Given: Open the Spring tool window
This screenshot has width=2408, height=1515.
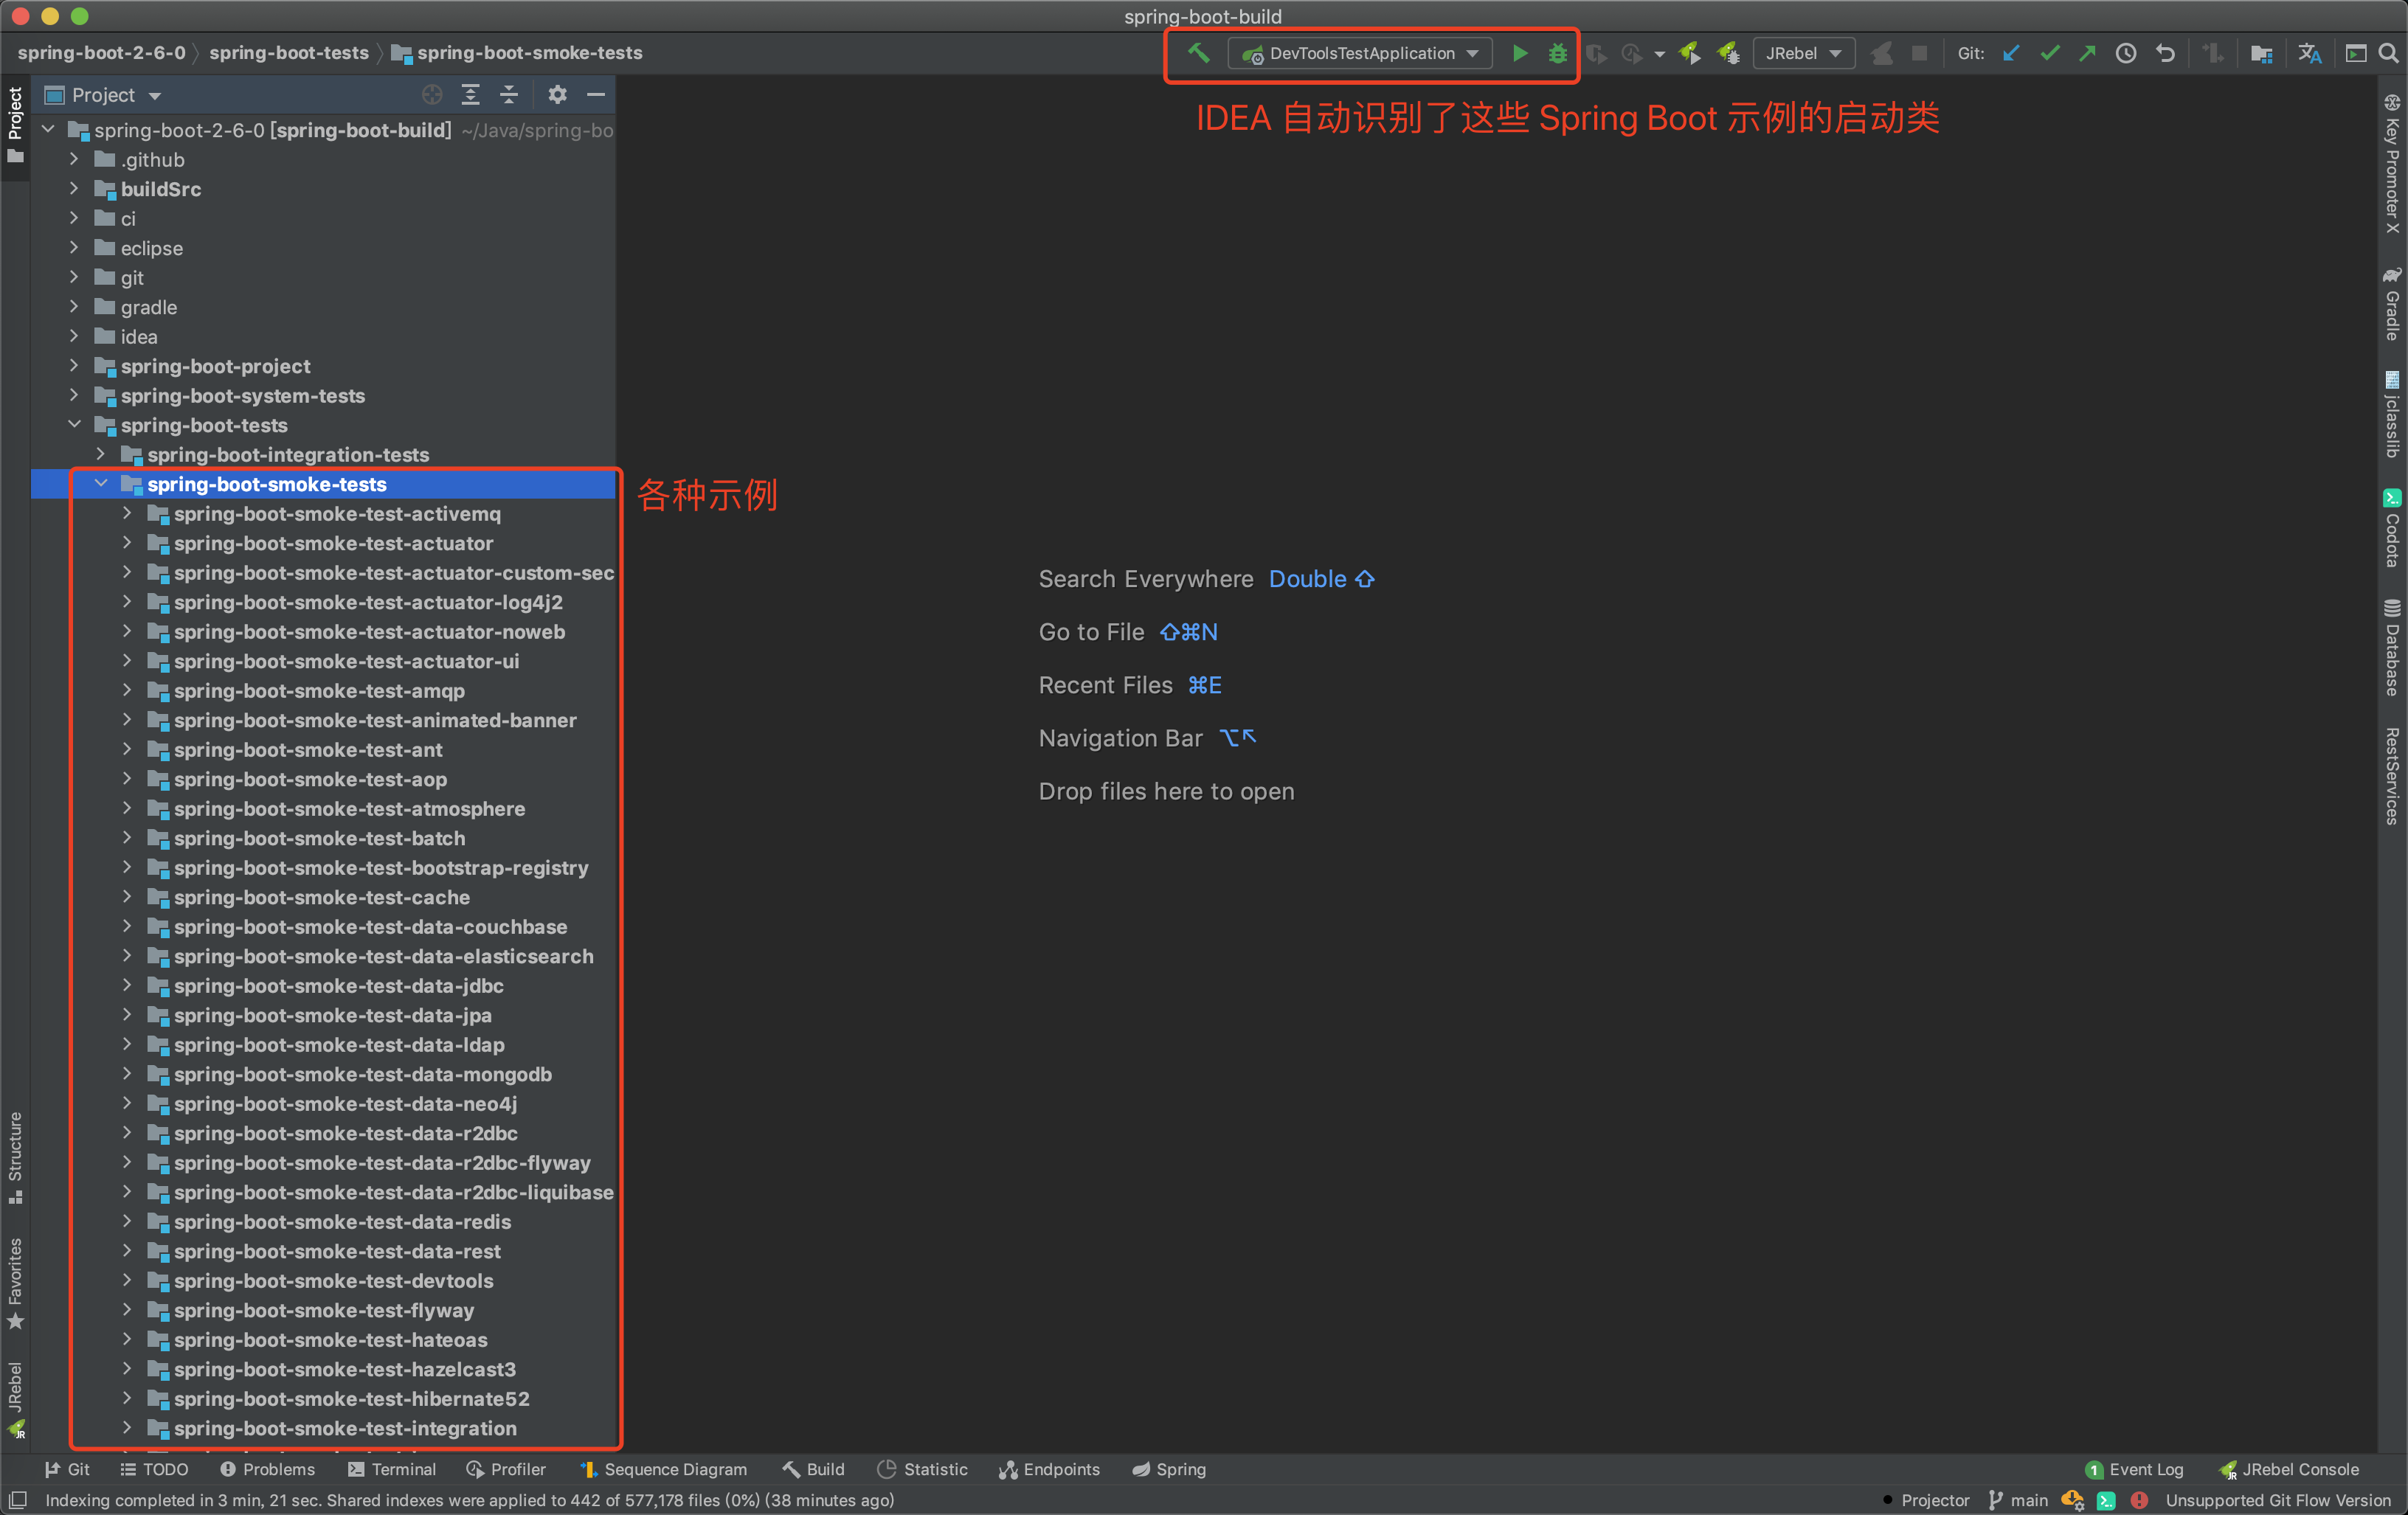Looking at the screenshot, I should (x=1169, y=1469).
